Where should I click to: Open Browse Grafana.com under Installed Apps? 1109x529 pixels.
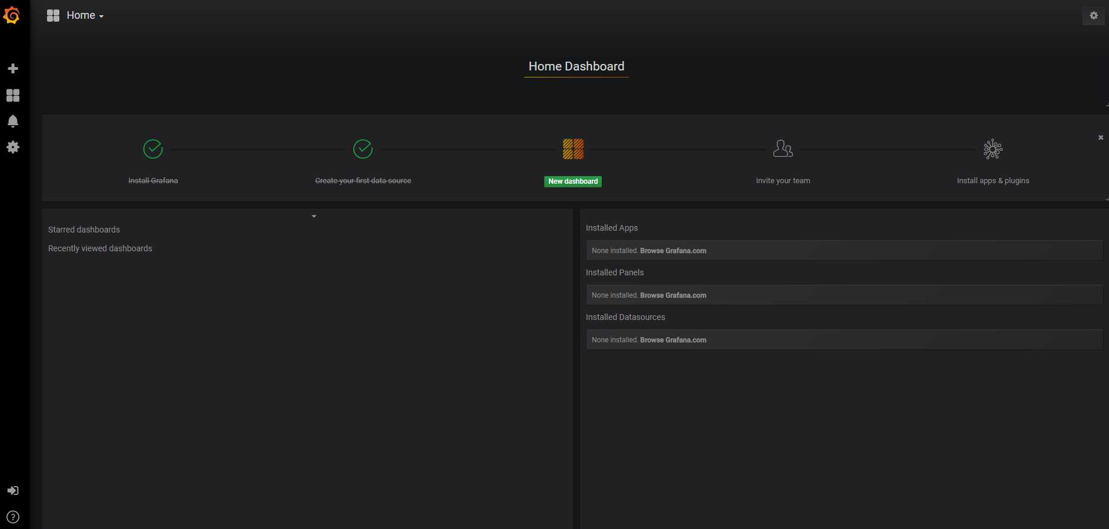click(673, 251)
